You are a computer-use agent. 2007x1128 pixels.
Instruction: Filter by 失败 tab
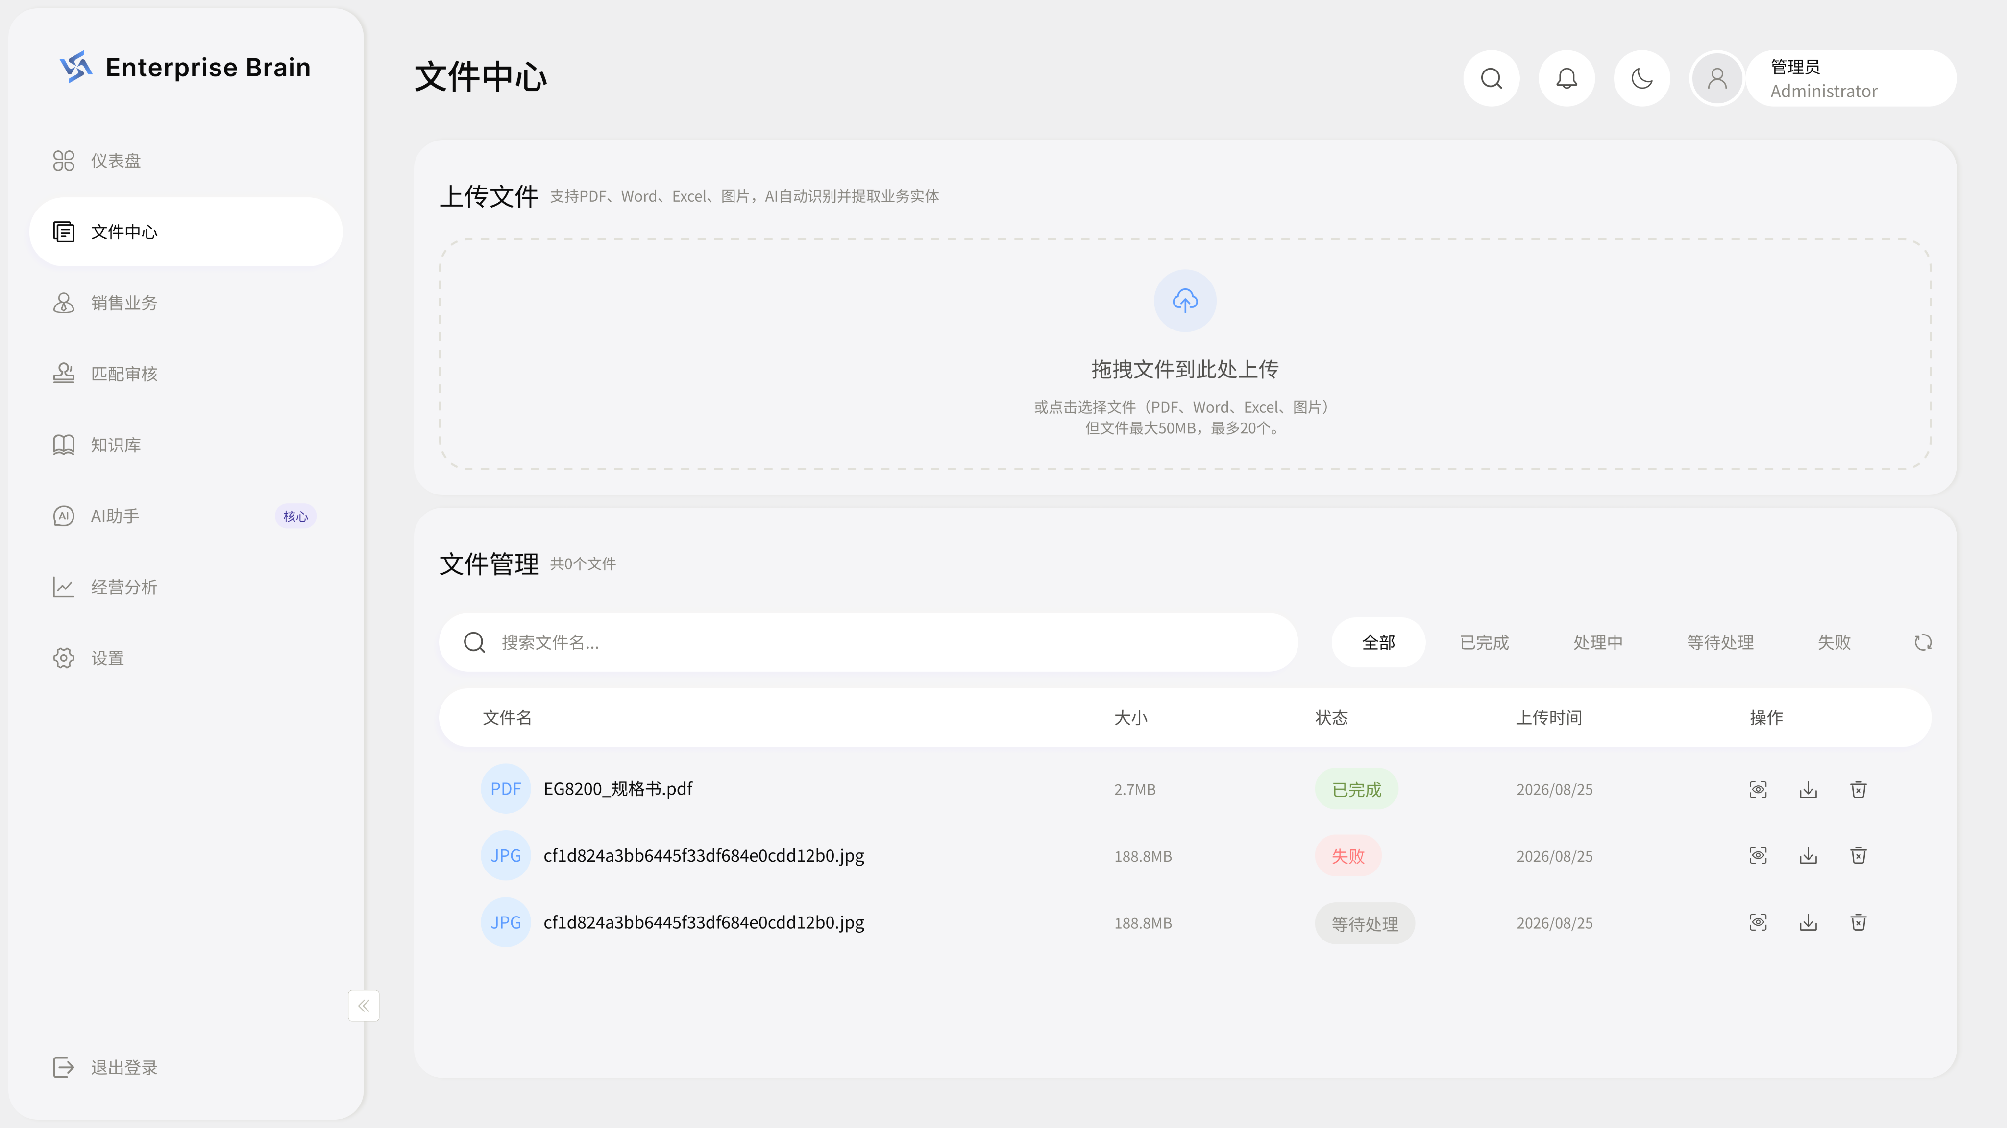point(1834,642)
